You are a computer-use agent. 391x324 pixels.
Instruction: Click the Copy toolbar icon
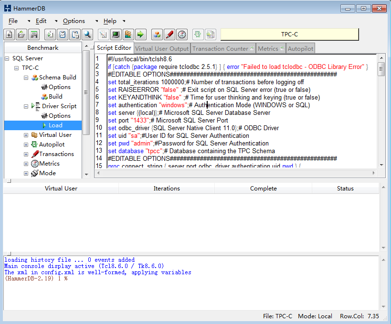(50, 34)
